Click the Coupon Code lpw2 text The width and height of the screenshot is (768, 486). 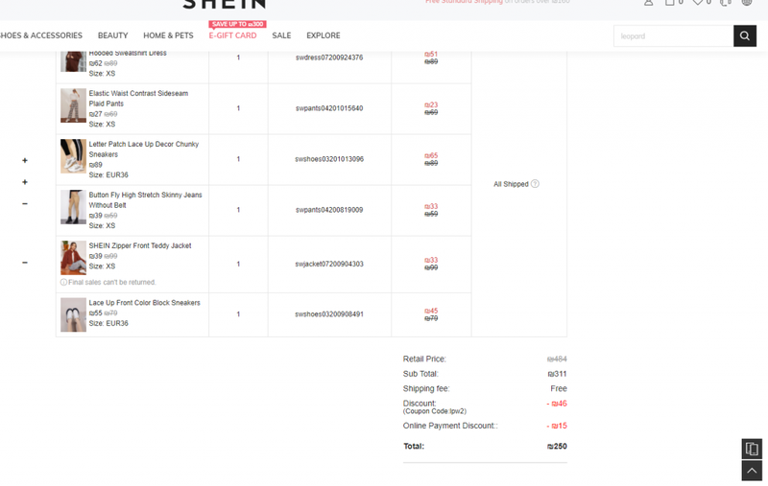435,411
